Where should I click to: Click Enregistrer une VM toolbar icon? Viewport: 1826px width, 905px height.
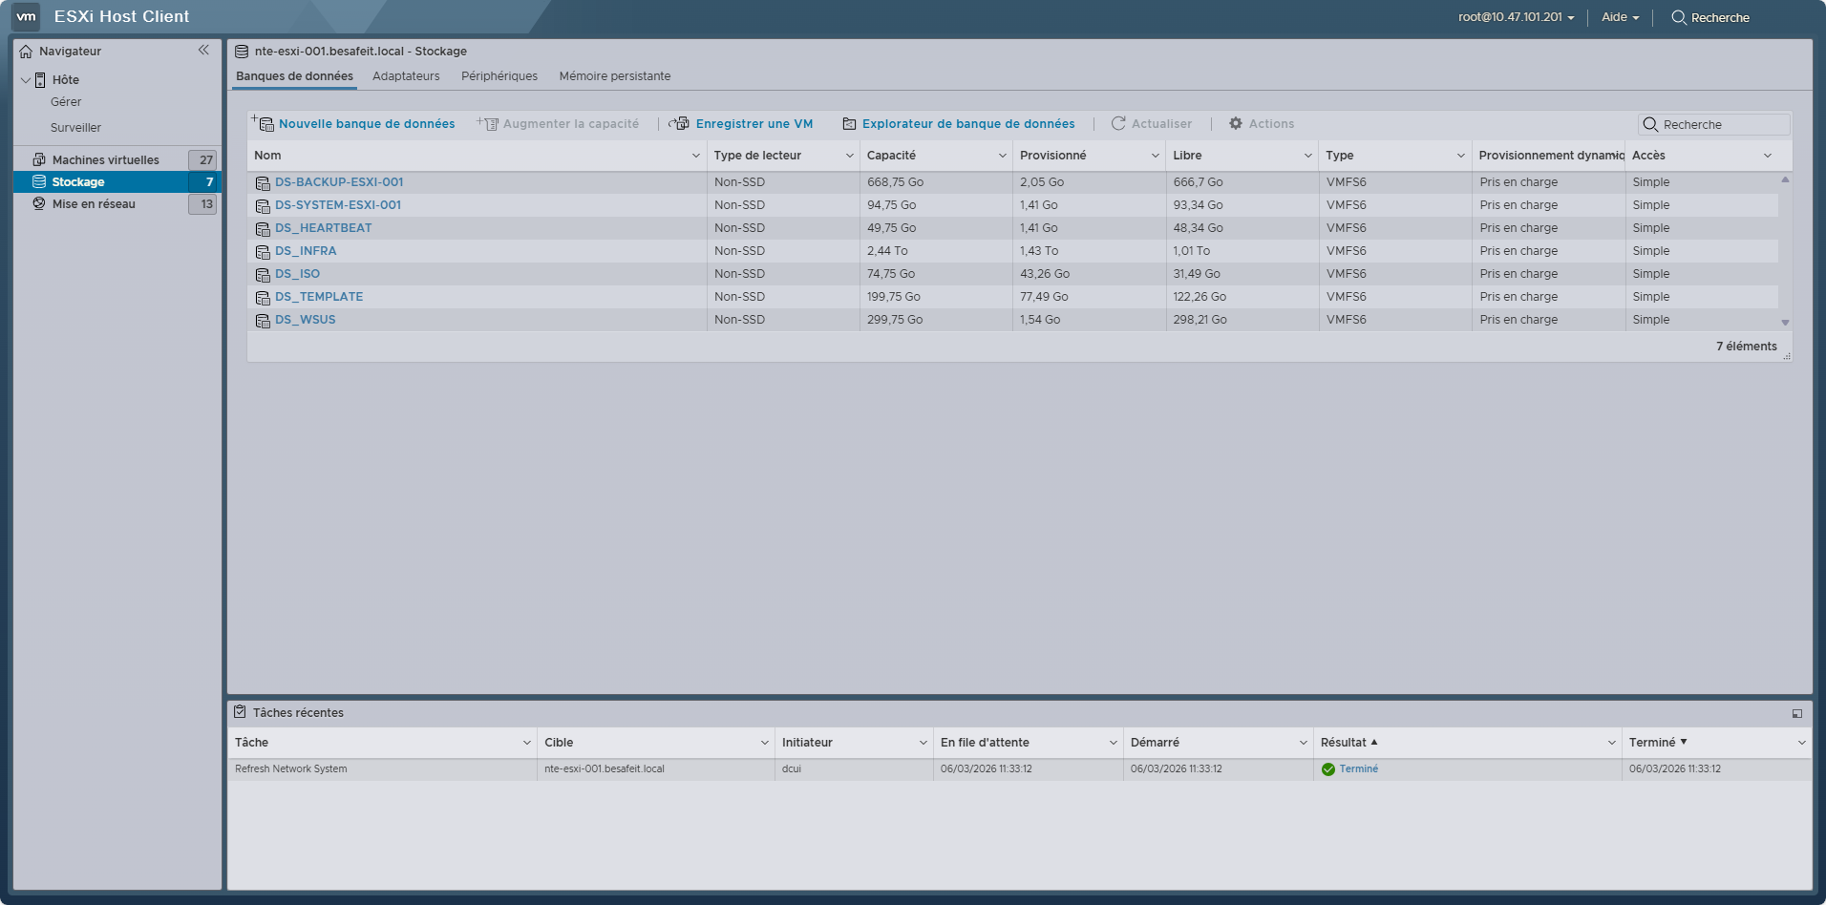[x=679, y=124]
